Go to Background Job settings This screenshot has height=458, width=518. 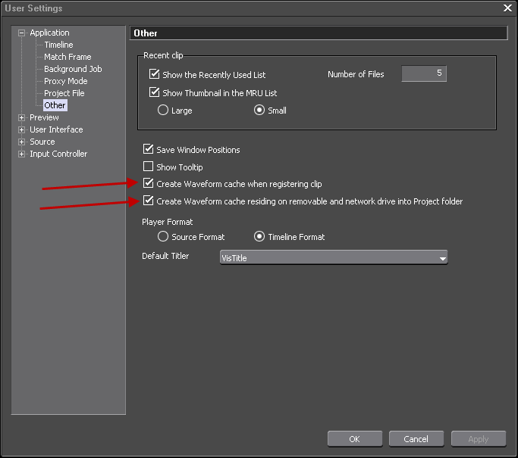(72, 70)
